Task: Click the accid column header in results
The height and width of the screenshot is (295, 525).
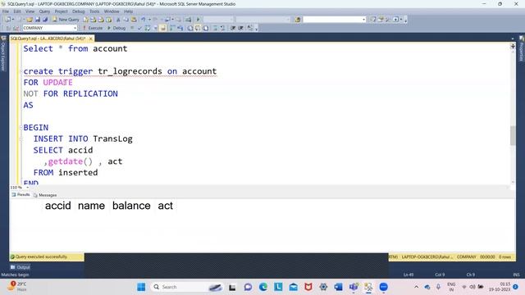Action: (58, 206)
